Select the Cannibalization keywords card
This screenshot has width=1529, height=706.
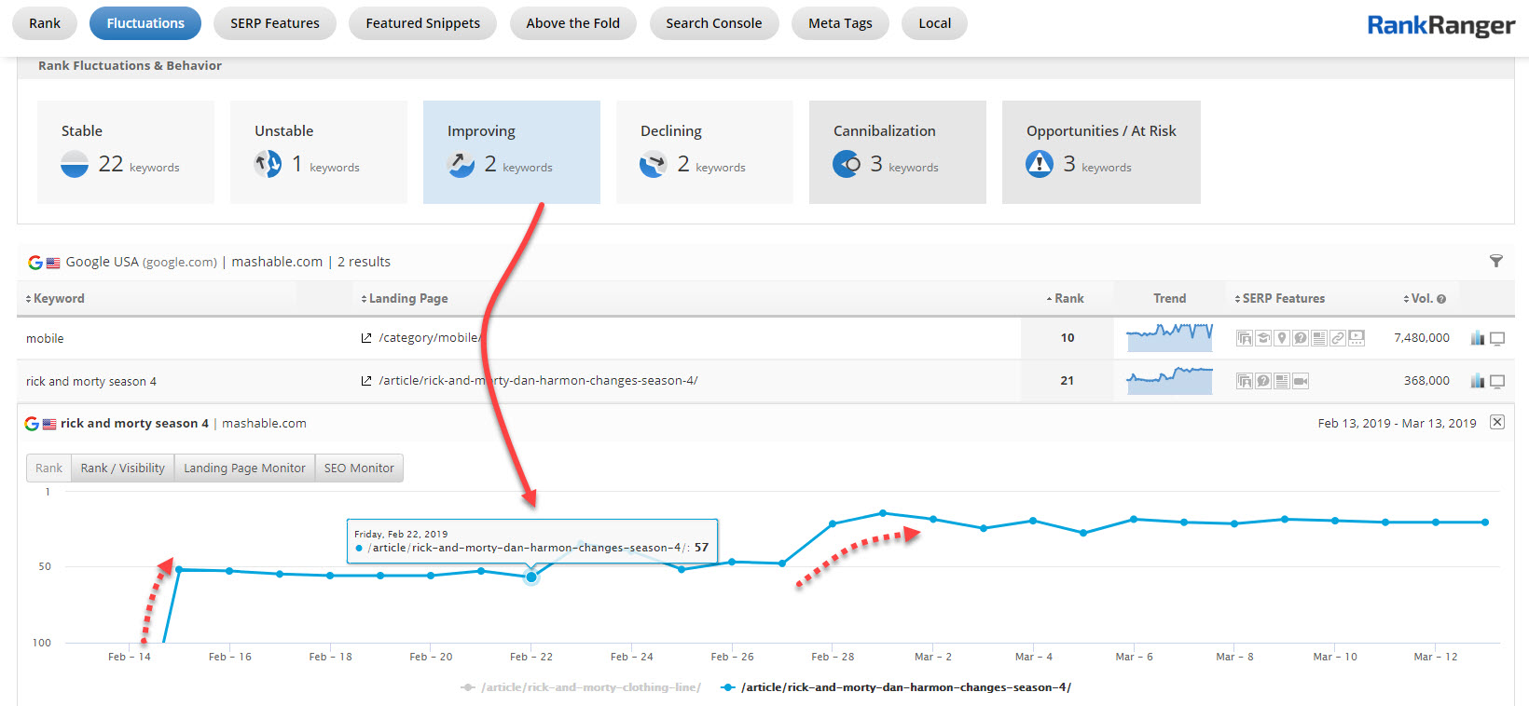(x=897, y=152)
